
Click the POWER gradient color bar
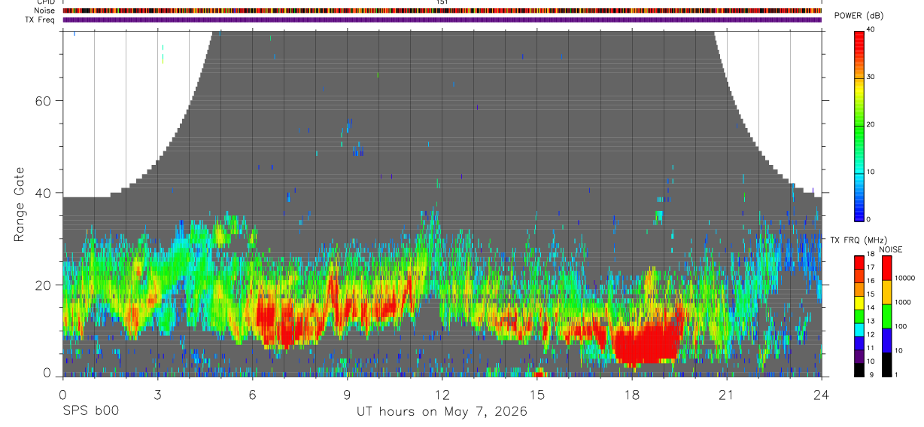859,125
